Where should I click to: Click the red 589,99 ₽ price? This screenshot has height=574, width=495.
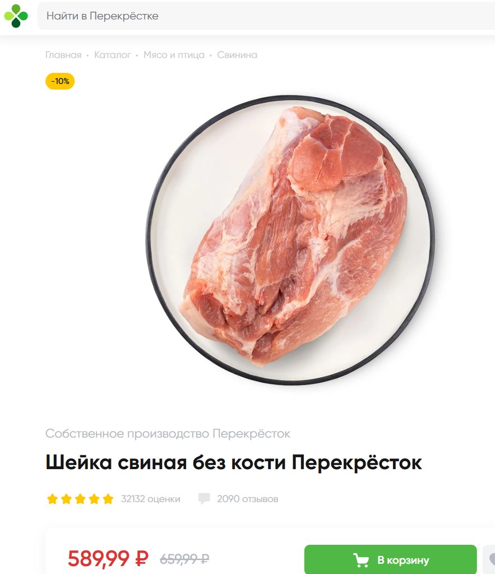(108, 559)
